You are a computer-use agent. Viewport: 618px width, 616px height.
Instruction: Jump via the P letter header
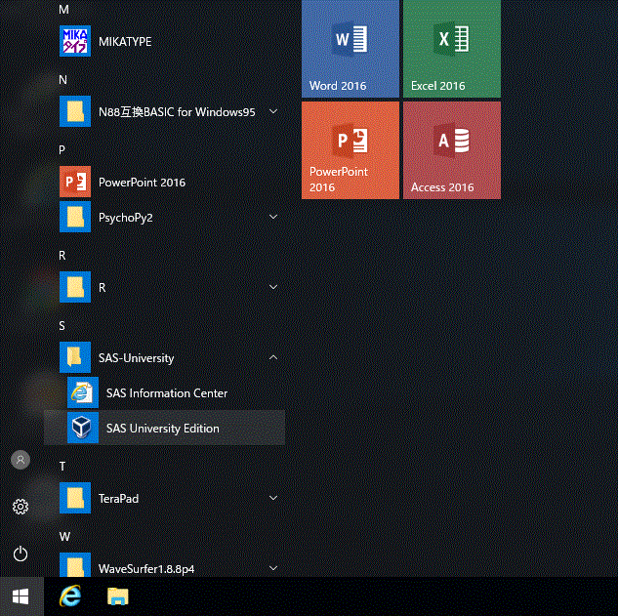point(62,149)
